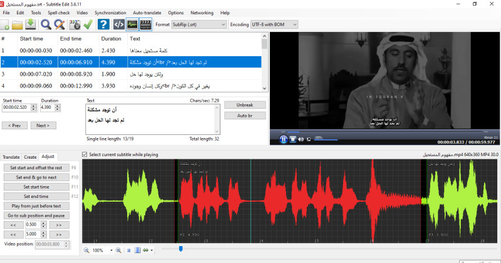Click the Save subtitle icon

click(x=30, y=25)
